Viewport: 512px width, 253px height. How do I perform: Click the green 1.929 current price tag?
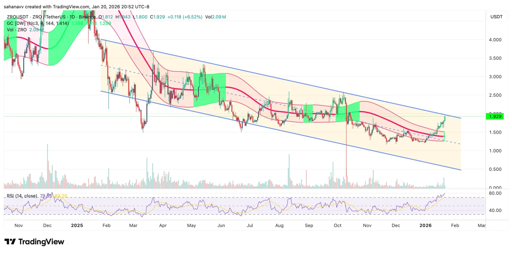click(495, 116)
